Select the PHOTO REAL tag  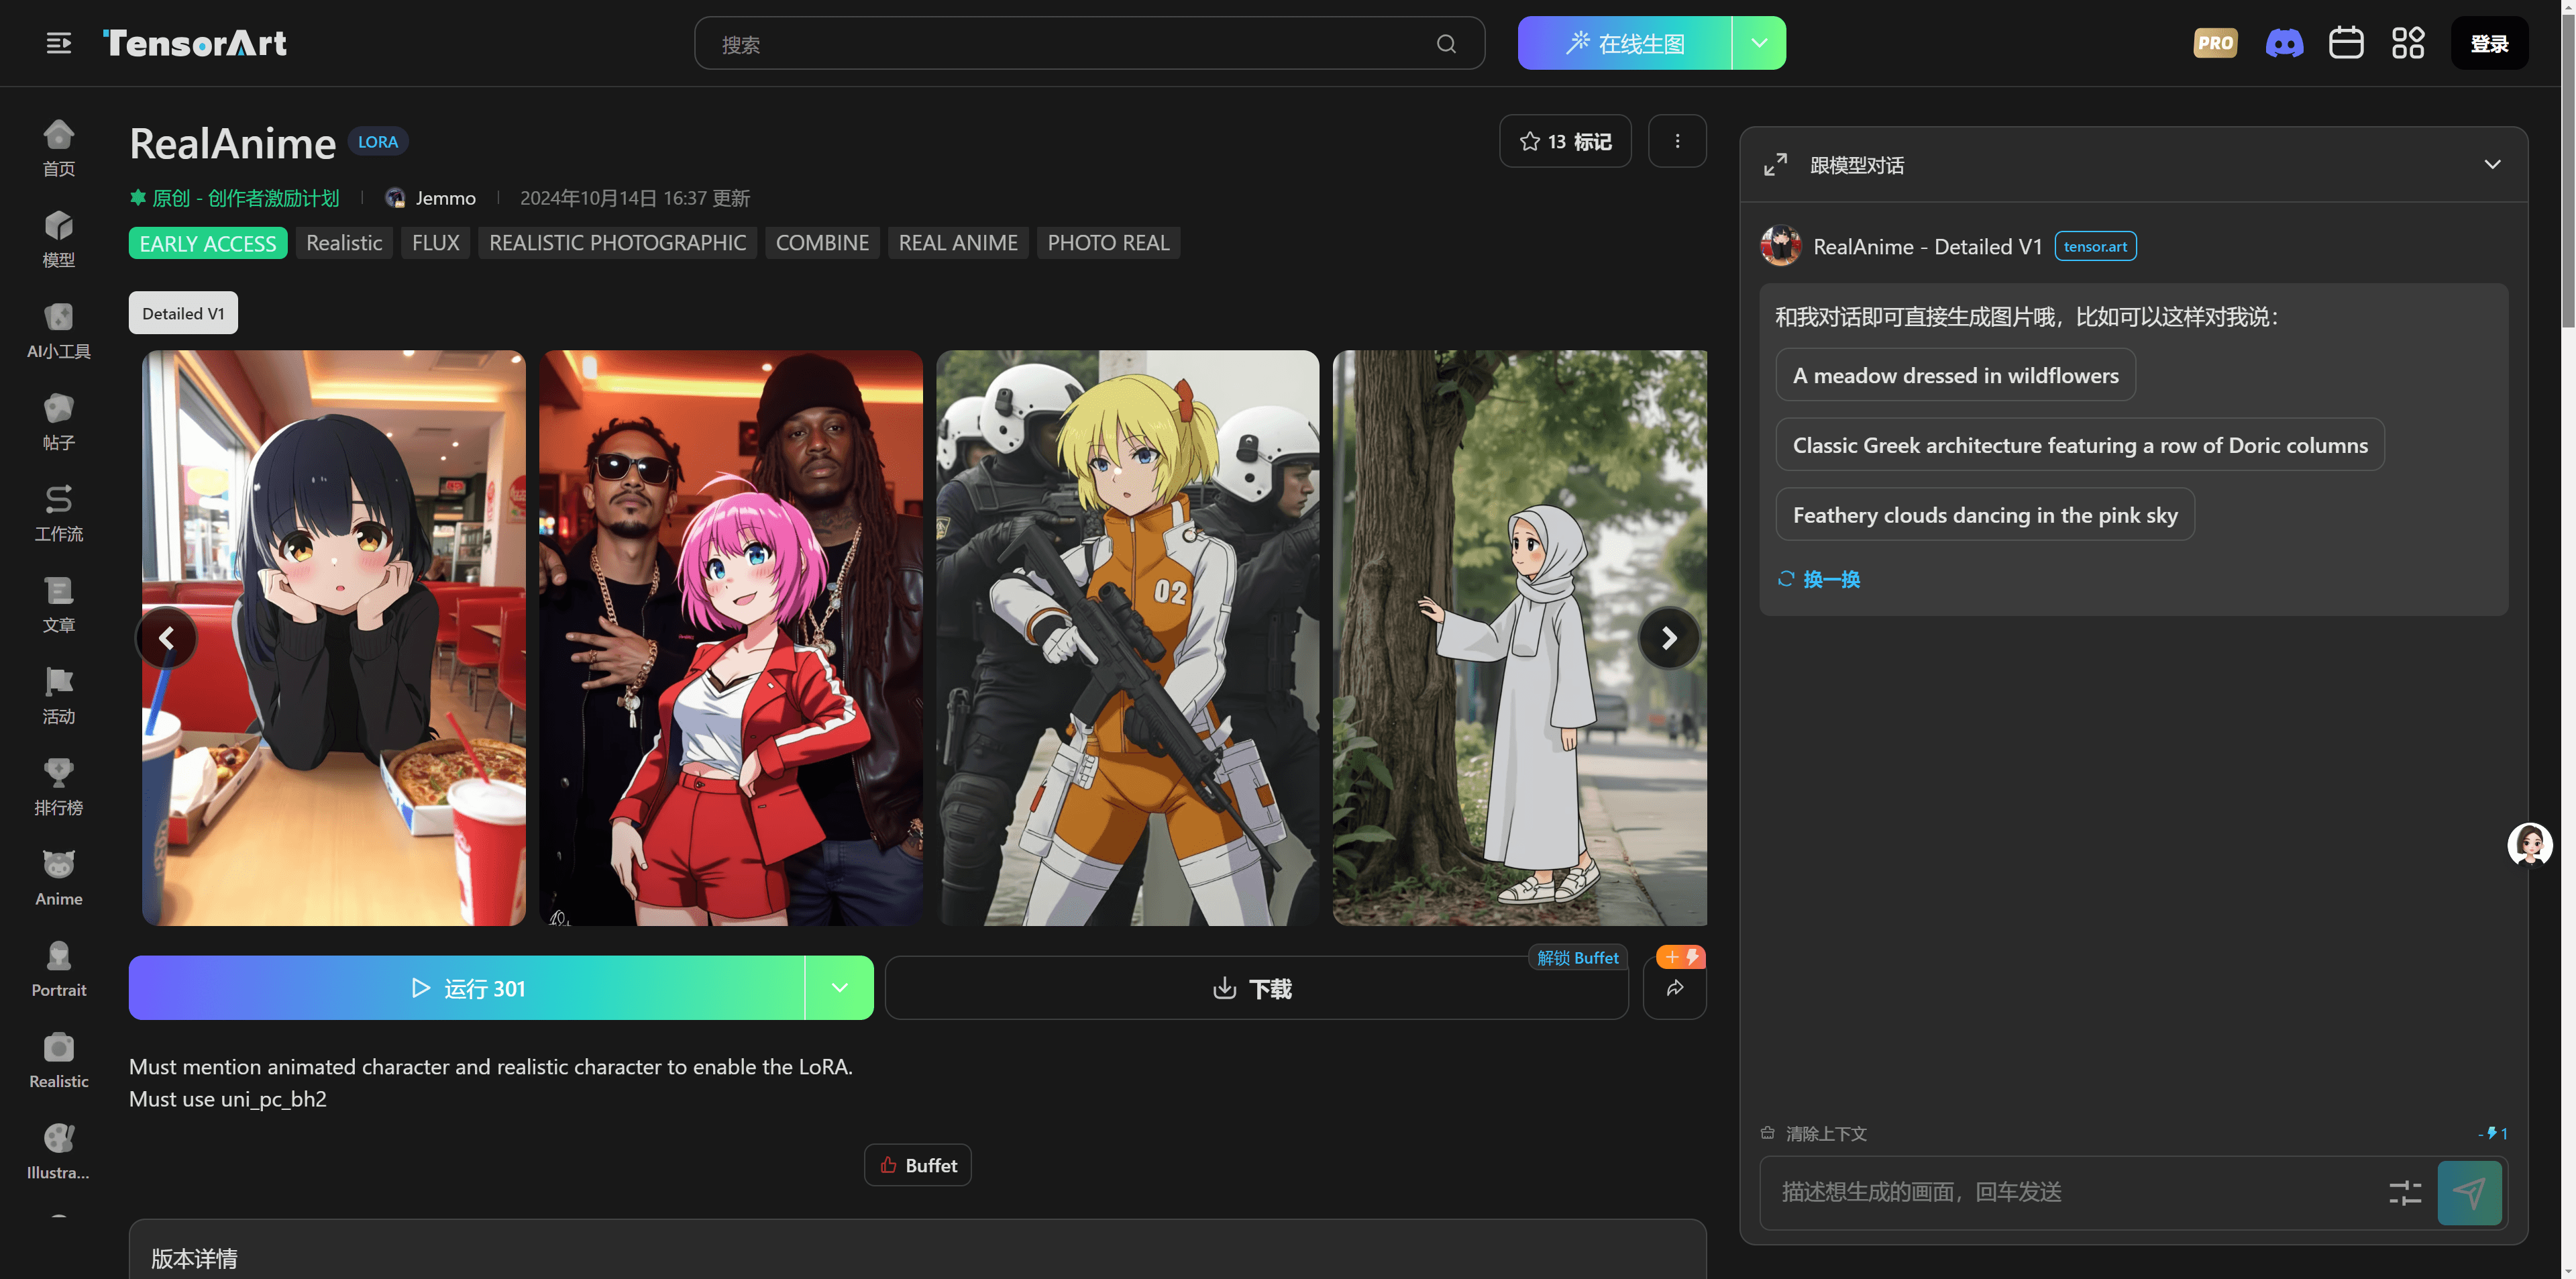(x=1108, y=243)
